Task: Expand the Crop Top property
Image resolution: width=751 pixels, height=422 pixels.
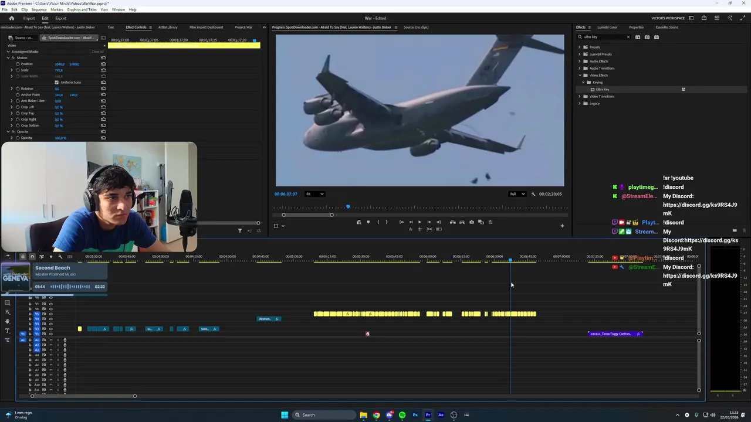Action: point(11,113)
